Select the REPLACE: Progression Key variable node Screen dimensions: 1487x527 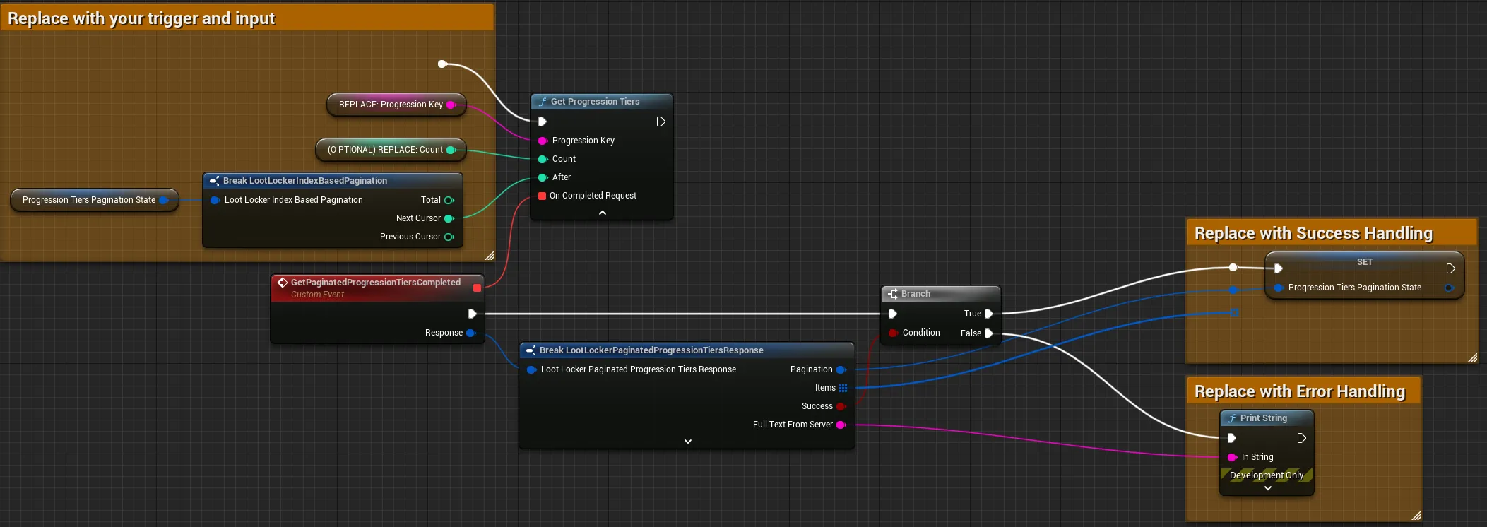(x=396, y=105)
